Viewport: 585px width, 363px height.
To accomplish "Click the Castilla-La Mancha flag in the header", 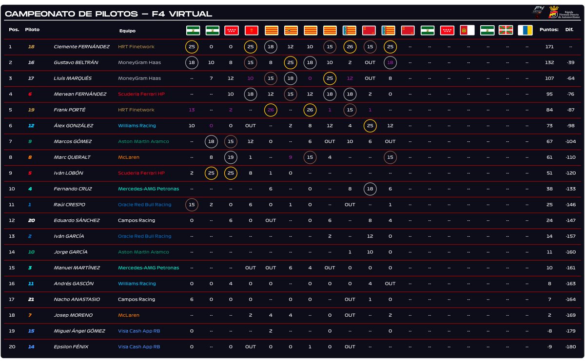I will 467,30.
